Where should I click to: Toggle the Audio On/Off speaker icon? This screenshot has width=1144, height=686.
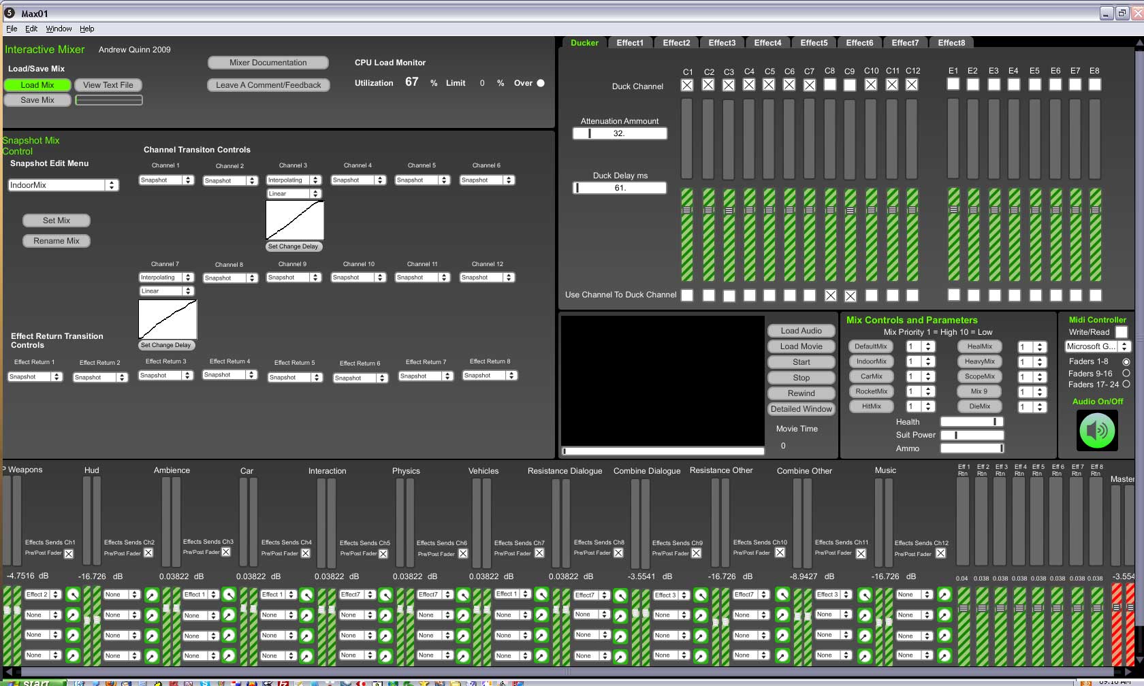[x=1097, y=430]
